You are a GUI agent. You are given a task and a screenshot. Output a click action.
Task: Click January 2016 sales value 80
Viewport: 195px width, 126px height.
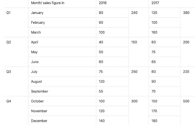101,13
